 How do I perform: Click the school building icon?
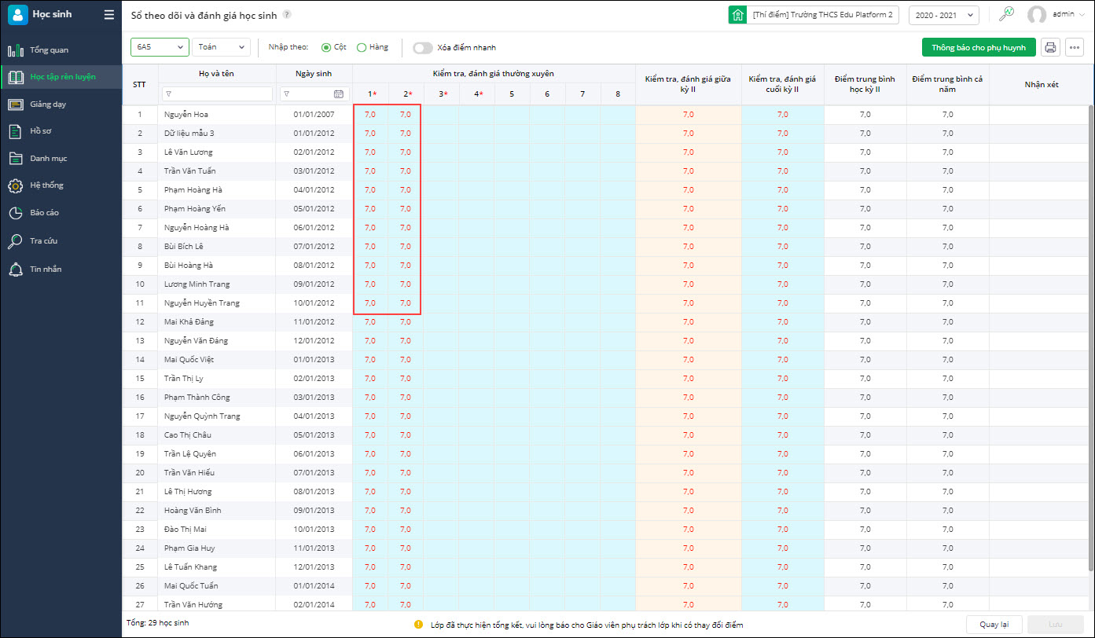pyautogui.click(x=737, y=15)
